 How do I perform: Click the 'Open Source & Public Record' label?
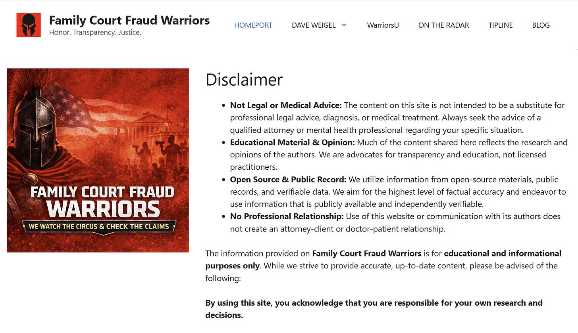[x=288, y=180]
